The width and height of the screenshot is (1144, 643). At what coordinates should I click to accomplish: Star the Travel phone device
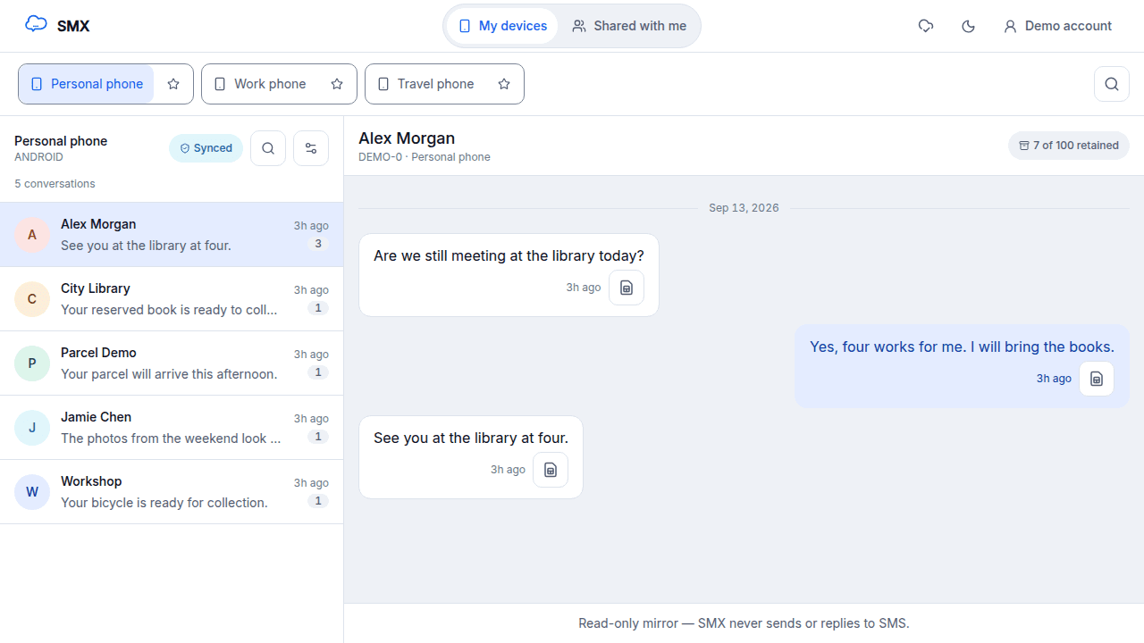click(x=504, y=84)
